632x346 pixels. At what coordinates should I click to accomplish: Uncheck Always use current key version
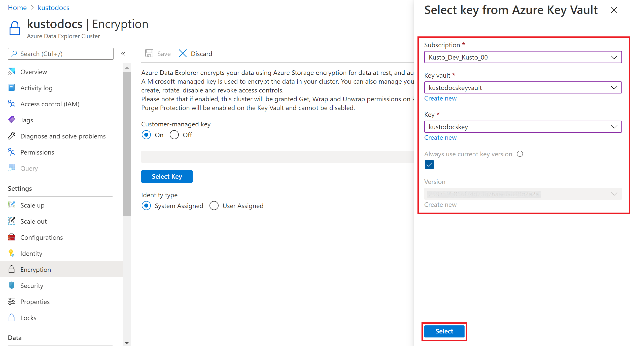pyautogui.click(x=429, y=165)
